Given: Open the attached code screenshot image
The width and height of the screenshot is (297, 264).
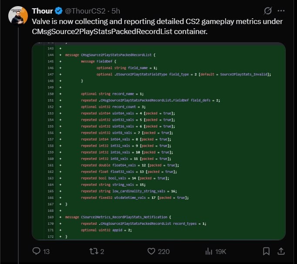Looking at the screenshot, I should pyautogui.click(x=159, y=141).
